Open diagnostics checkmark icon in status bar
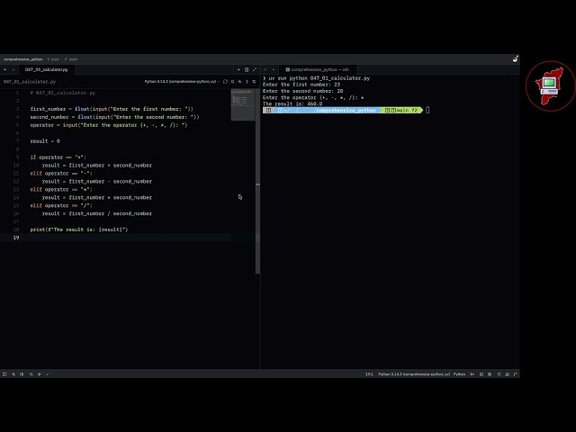This screenshot has width=576, height=432. (48, 374)
